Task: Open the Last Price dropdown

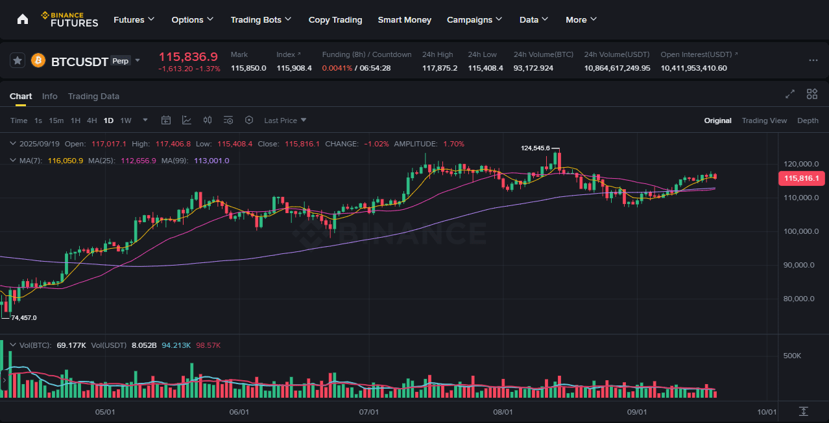Action: click(285, 120)
